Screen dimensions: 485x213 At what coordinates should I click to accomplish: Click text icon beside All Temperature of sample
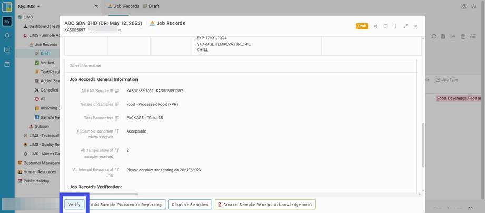(x=117, y=150)
